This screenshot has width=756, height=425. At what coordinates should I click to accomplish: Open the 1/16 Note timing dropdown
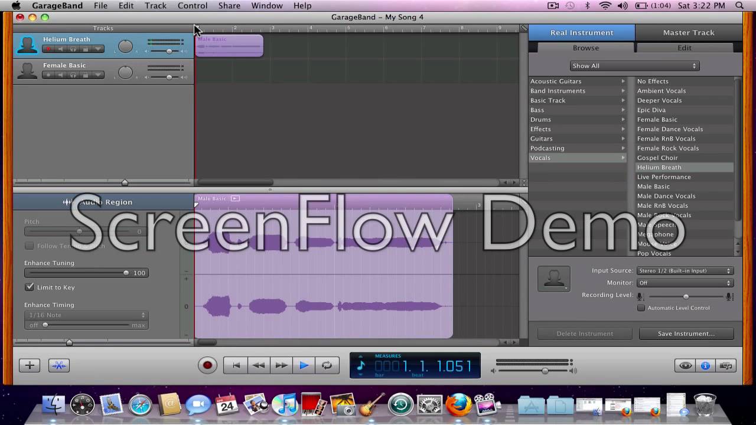click(x=86, y=315)
